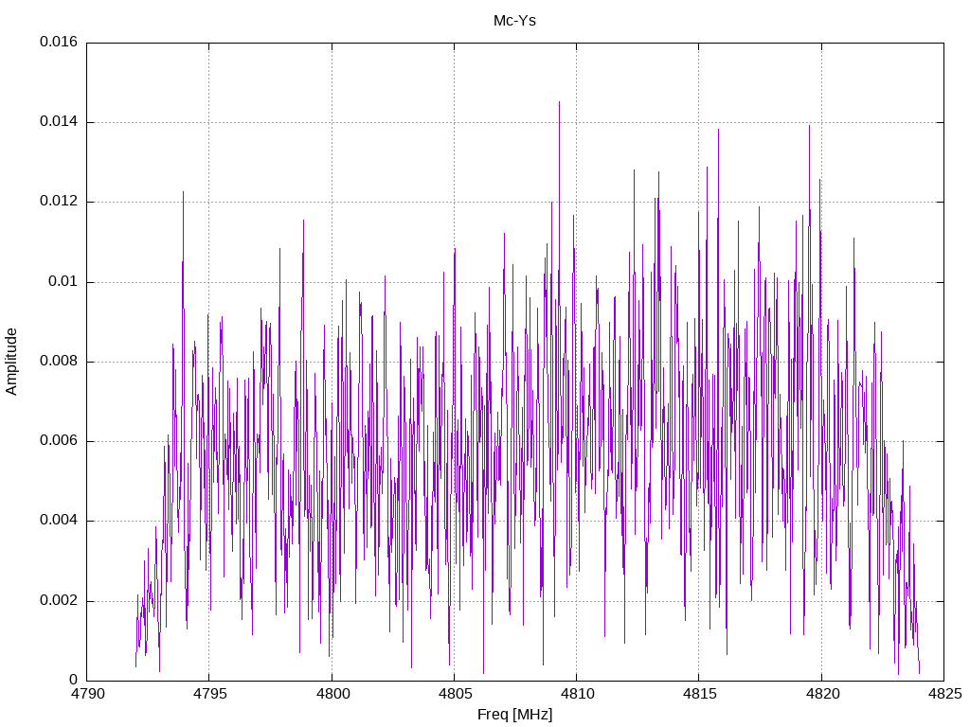Click the x-axis tick label 4790
The width and height of the screenshot is (970, 727).
tap(87, 694)
